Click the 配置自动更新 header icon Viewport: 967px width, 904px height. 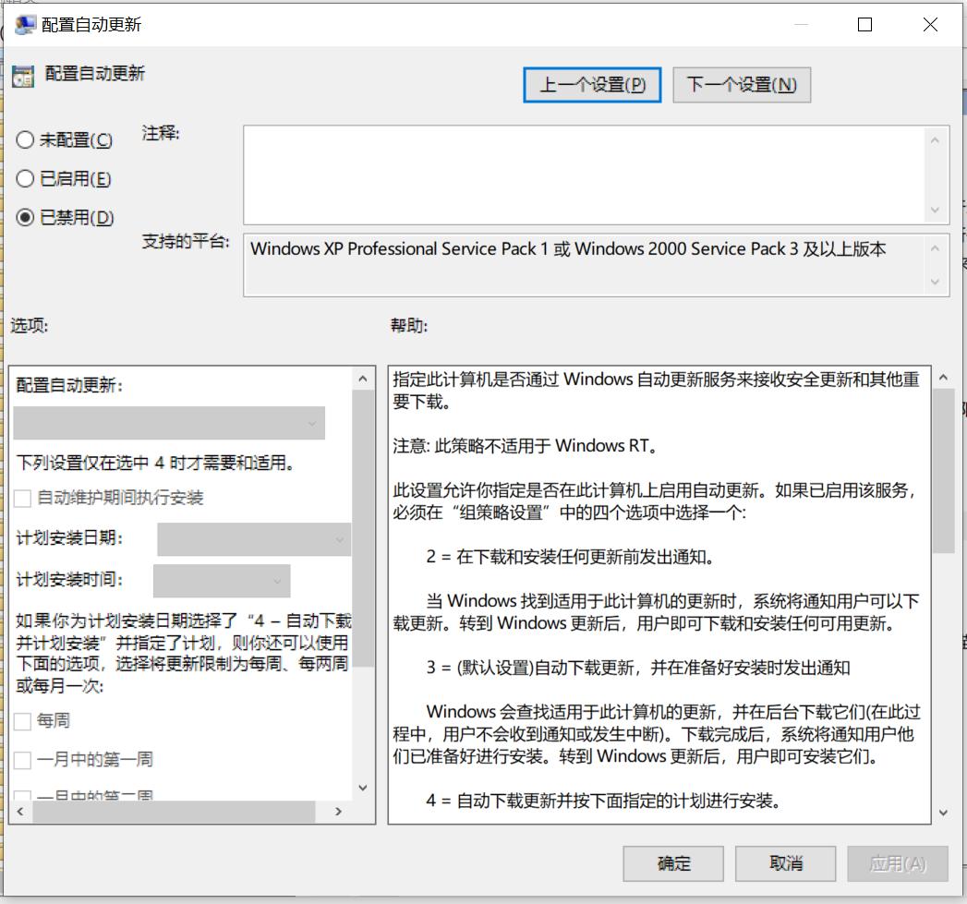21,74
